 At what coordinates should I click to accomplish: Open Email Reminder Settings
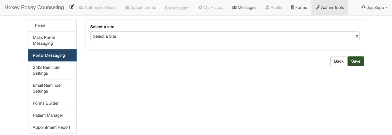click(x=53, y=88)
